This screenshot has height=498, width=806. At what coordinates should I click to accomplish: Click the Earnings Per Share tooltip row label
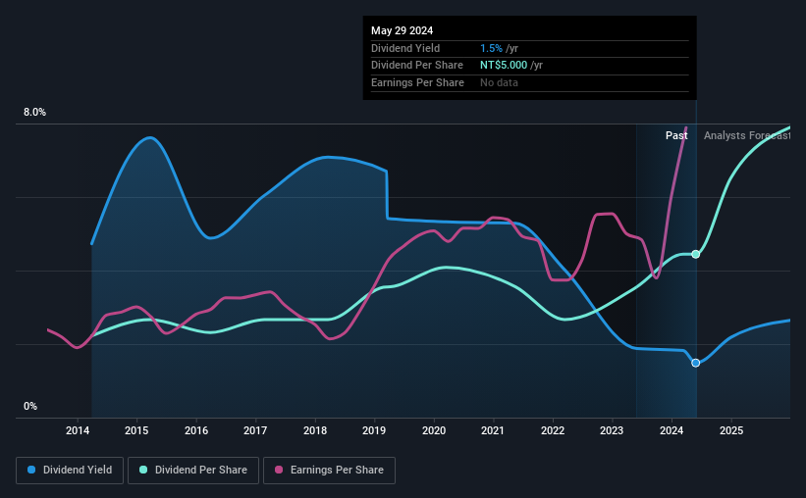point(417,82)
